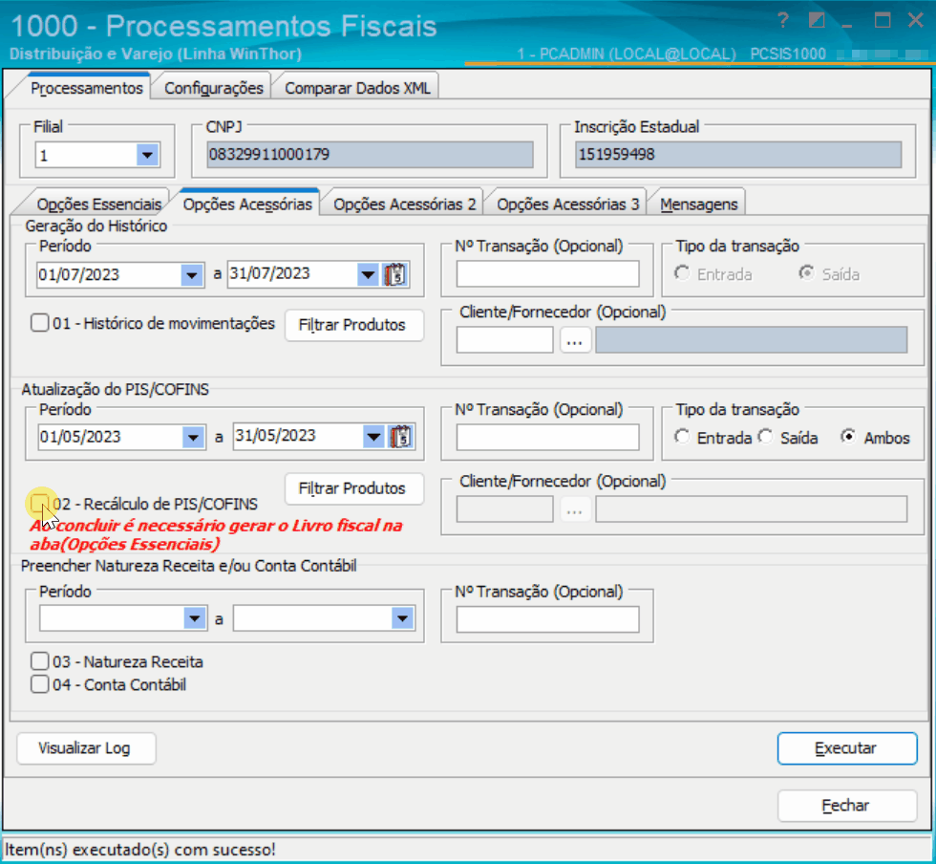Click Filtrar Produtos in PIS/COFINS section
The height and width of the screenshot is (864, 936).
[354, 488]
